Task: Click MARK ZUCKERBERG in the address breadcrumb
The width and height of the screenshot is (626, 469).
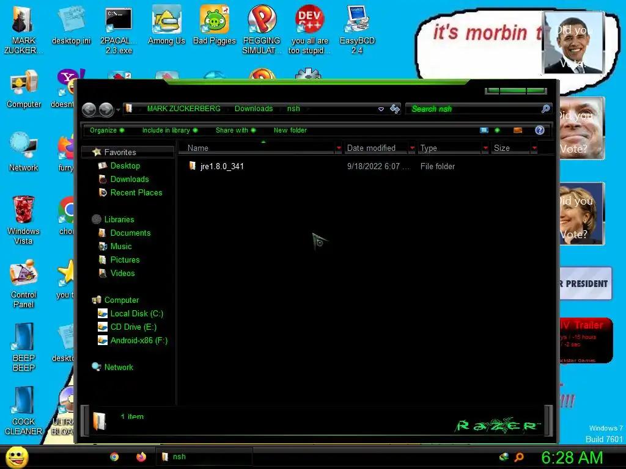Action: 183,109
